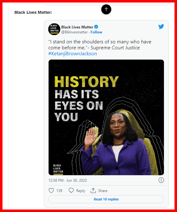Open the Twitter bird logo
The image size is (177, 212).
(x=161, y=27)
